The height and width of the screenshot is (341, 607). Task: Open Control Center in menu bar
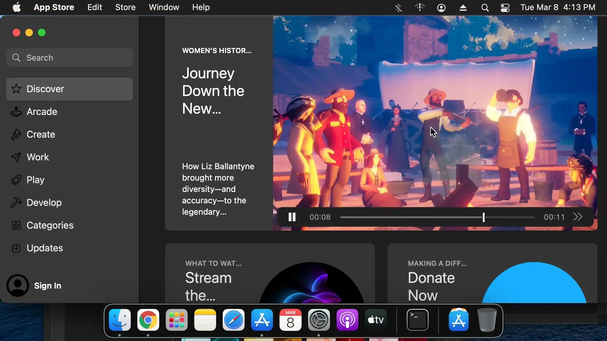[505, 7]
